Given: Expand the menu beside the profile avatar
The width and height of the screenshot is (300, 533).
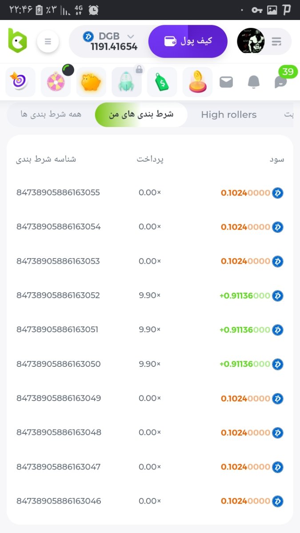Looking at the screenshot, I should point(276,42).
